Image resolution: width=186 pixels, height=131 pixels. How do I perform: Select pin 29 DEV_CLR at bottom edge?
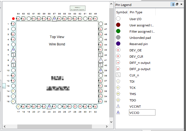pyautogui.click(x=80, y=106)
